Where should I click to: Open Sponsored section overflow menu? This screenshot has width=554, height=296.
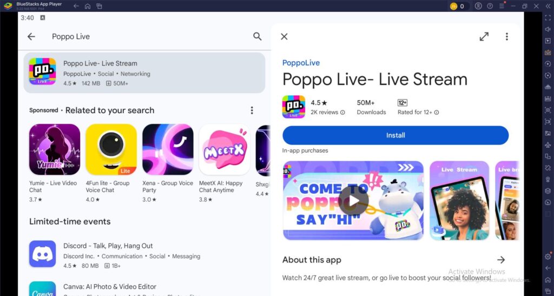coord(252,110)
